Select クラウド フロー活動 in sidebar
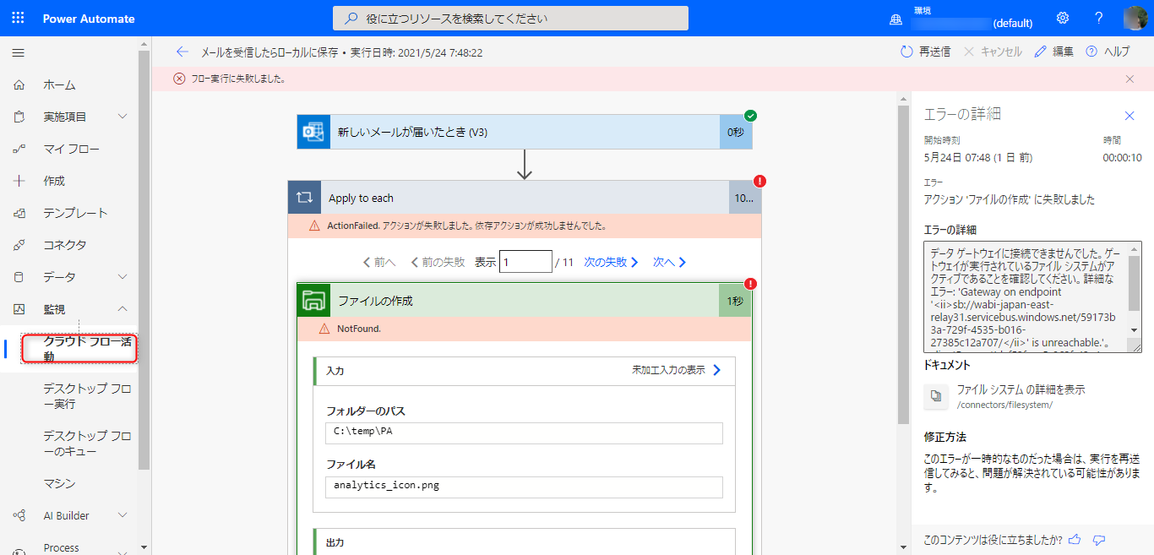Viewport: 1154px width, 555px height. (x=79, y=349)
